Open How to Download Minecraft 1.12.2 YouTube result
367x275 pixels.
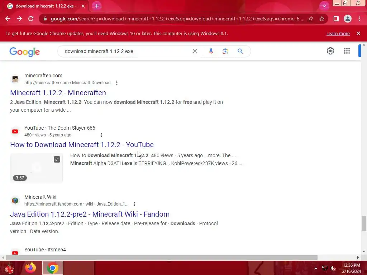[82, 145]
